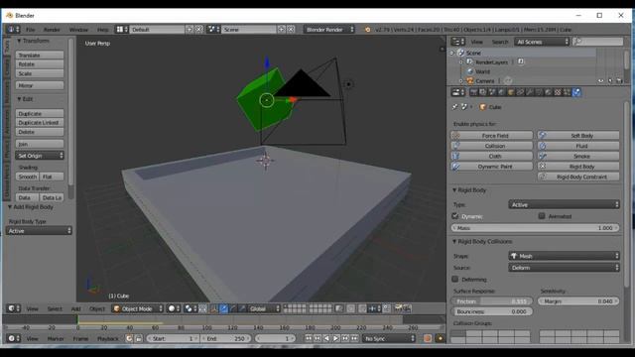Image resolution: width=635 pixels, height=357 pixels.
Task: Open the All Scenes outliner dropdown
Action: 542,42
